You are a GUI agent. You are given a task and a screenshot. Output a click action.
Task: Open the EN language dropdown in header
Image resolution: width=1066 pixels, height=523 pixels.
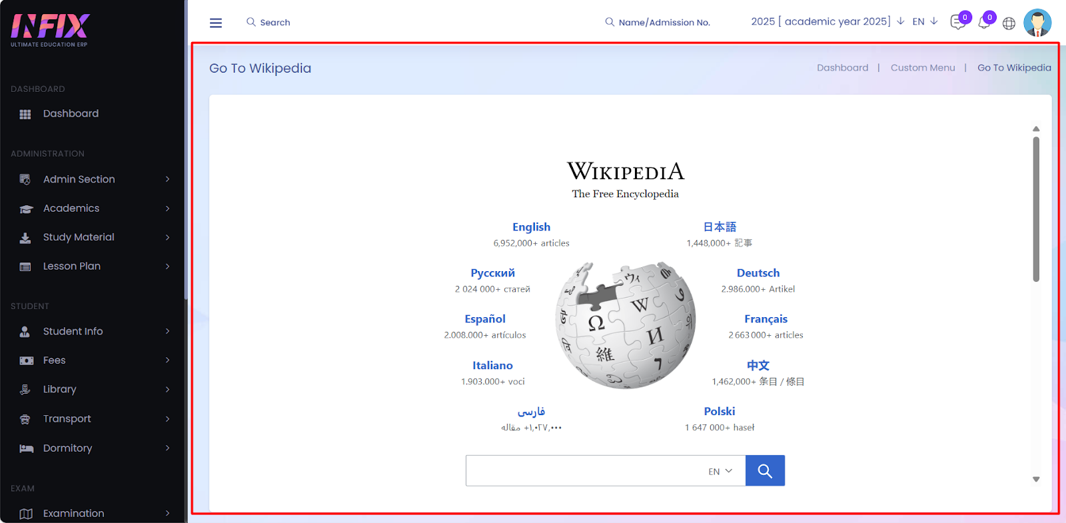pos(925,21)
